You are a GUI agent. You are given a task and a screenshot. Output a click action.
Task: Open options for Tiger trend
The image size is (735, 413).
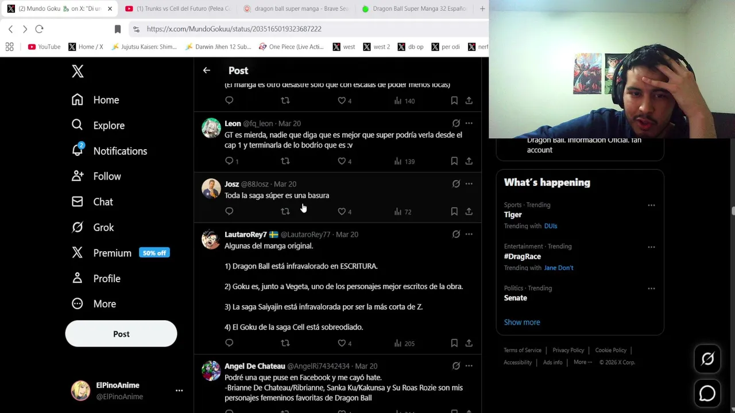tap(651, 205)
